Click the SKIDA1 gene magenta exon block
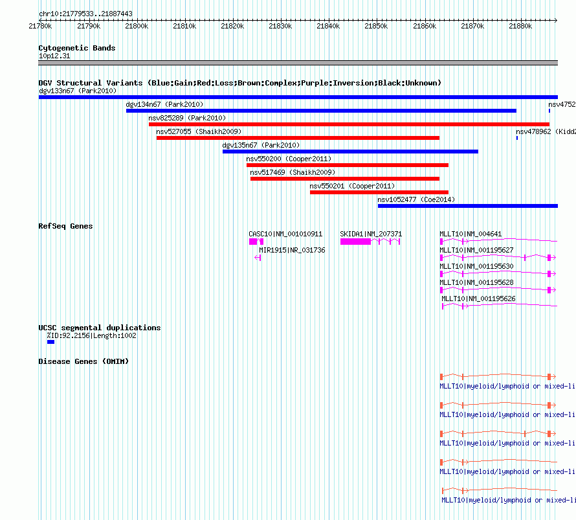This screenshot has height=520, width=576. pos(355,242)
